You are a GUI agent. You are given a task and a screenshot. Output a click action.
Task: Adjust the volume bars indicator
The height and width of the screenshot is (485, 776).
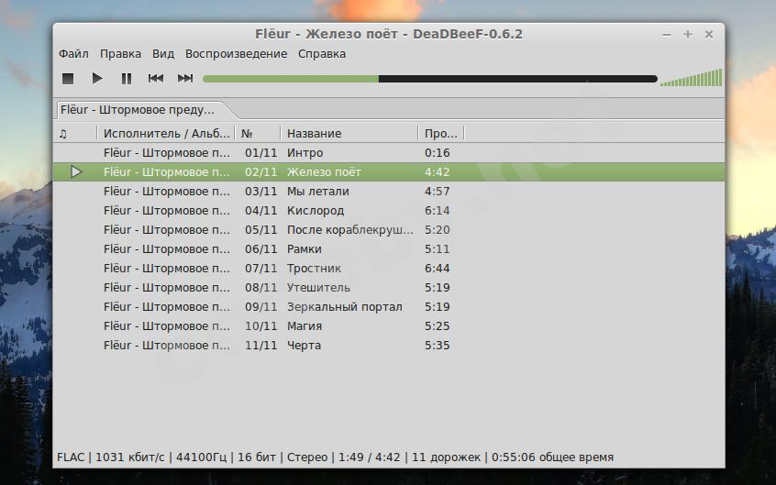click(691, 78)
